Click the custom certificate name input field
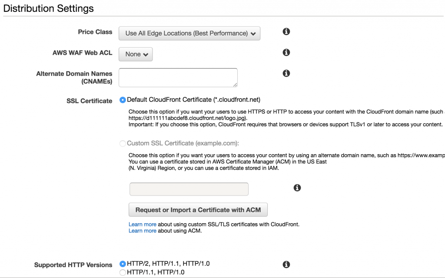This screenshot has width=445, height=278. 189,189
